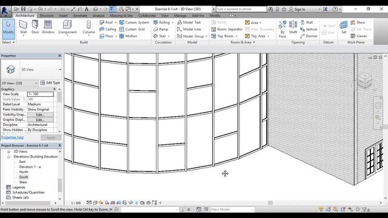
Task: Click the Roof tool
Action: pos(106,22)
